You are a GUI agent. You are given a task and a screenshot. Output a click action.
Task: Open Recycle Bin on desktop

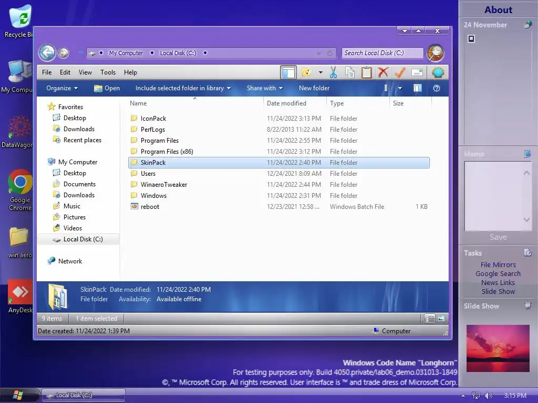[19, 21]
